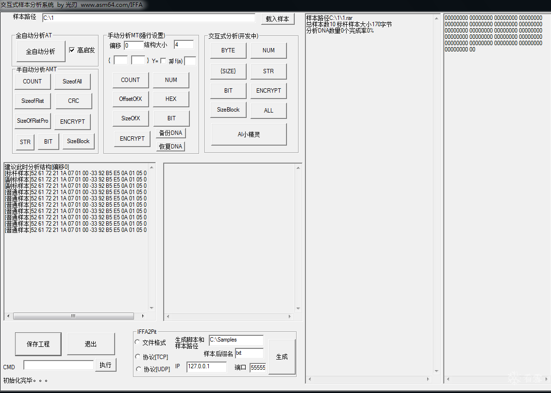
Task: Select the 协议[UDP] radio option
Action: click(138, 369)
